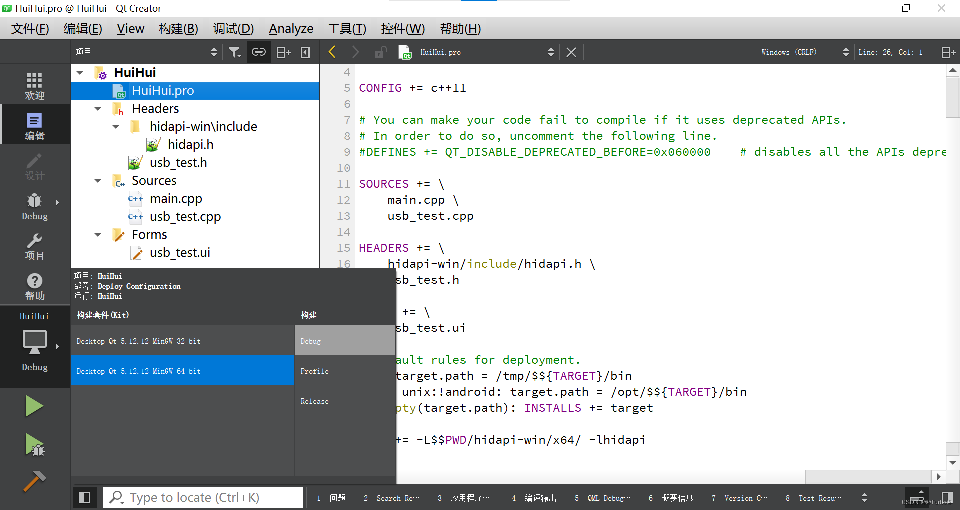The image size is (960, 510).
Task: Choose the Debug build configuration
Action: coord(345,341)
